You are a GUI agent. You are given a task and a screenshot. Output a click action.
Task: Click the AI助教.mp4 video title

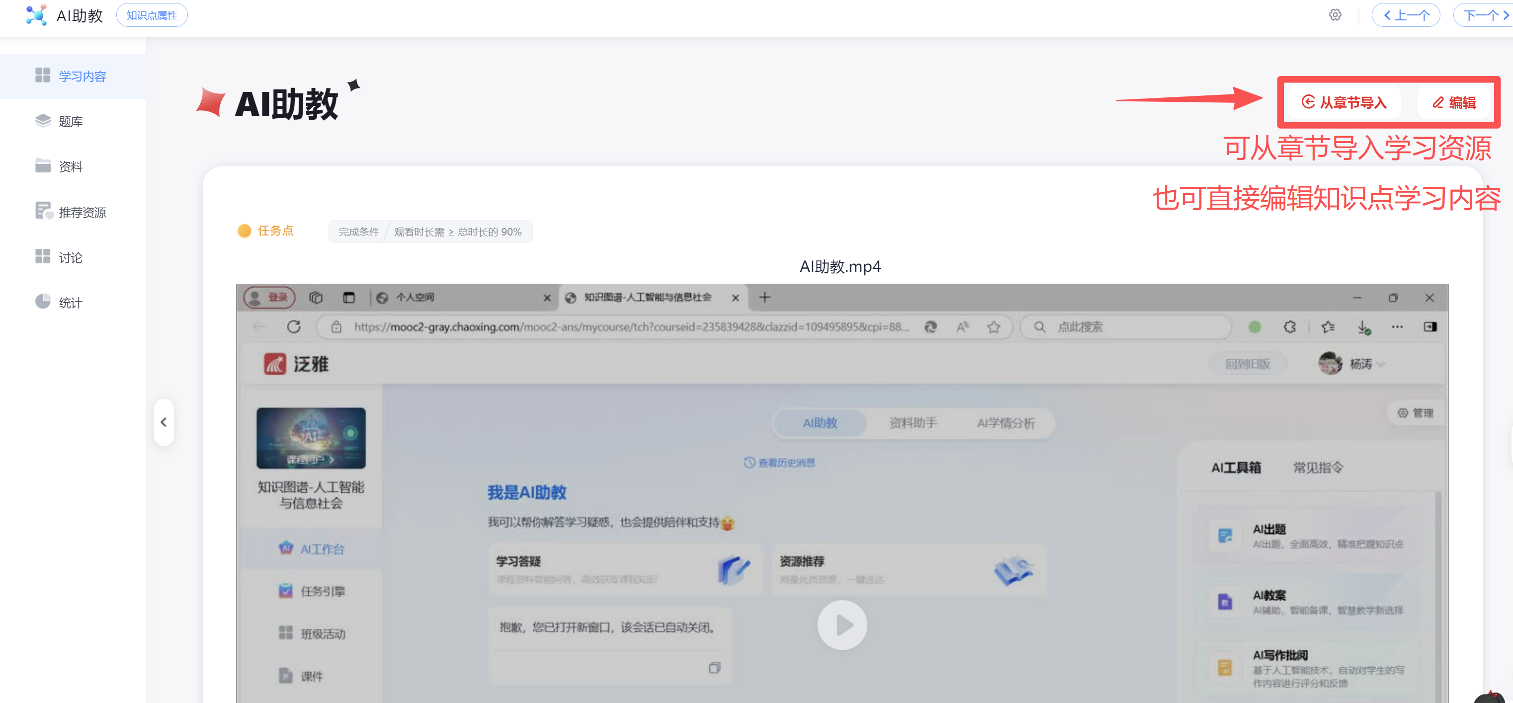point(840,267)
